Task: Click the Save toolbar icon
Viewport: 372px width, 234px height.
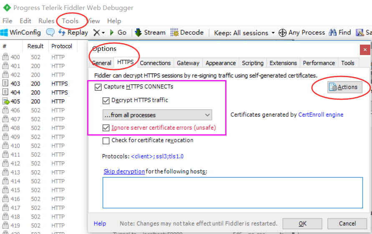Action: (359, 33)
